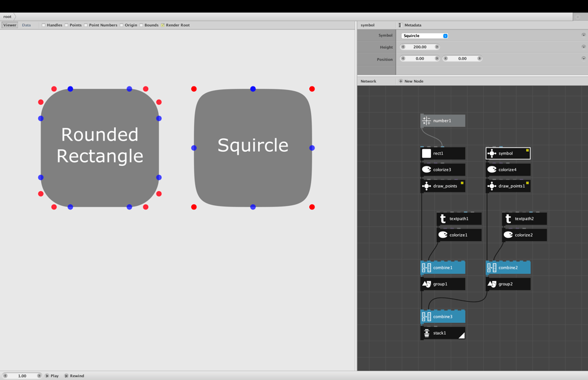Select the number1 node icon
The height and width of the screenshot is (380, 588).
pos(426,121)
